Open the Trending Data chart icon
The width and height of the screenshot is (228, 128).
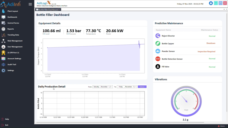click(x=4, y=35)
